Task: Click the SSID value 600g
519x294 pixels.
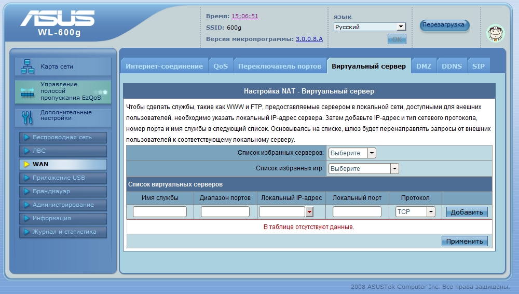Action: [x=234, y=28]
